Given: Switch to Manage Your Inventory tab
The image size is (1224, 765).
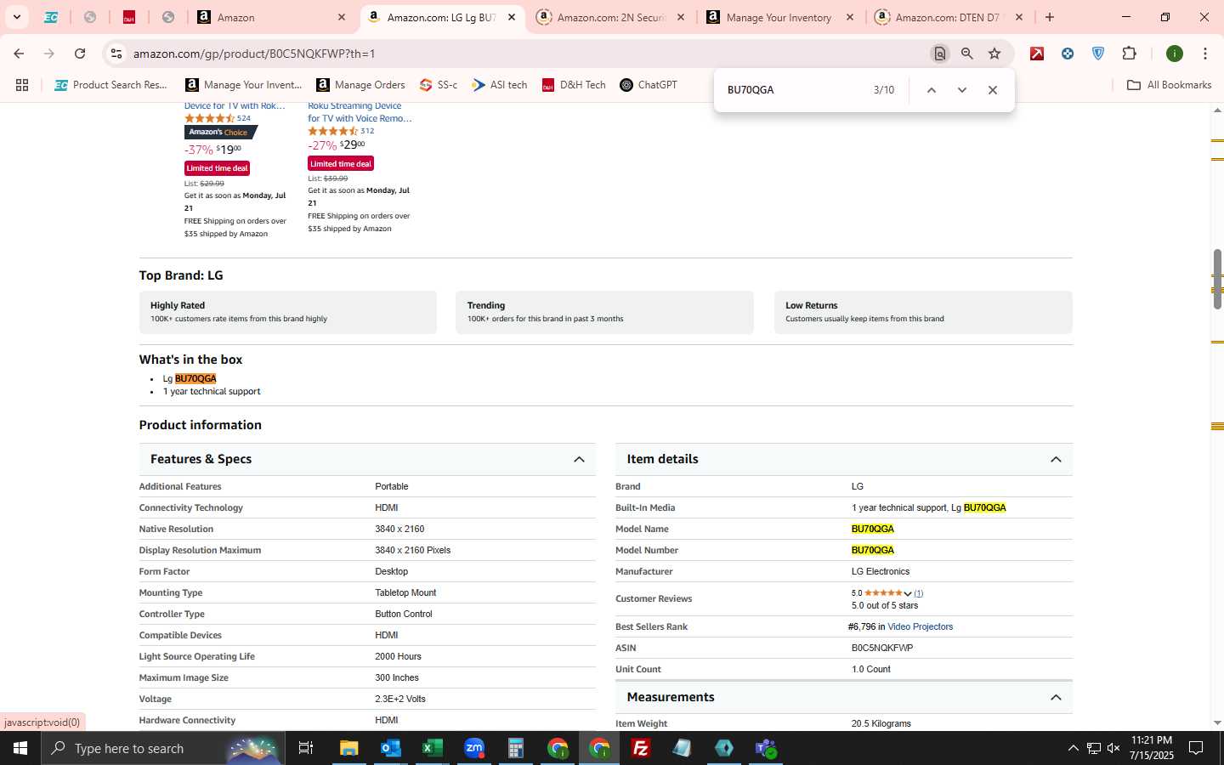Looking at the screenshot, I should (x=779, y=17).
